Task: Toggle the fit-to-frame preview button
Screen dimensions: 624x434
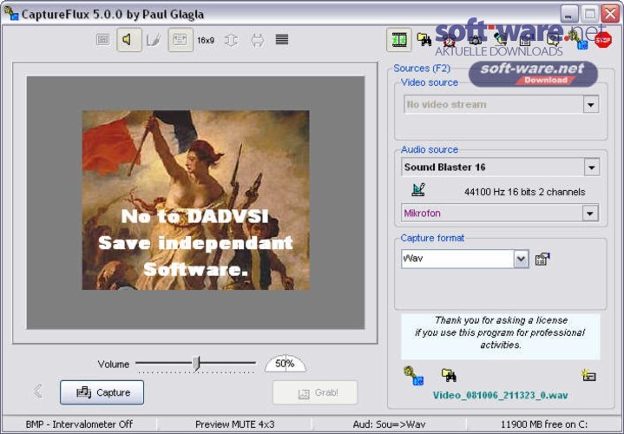Action: pyautogui.click(x=181, y=40)
